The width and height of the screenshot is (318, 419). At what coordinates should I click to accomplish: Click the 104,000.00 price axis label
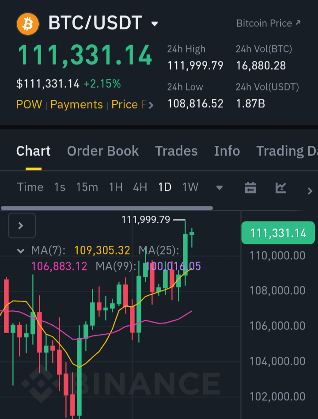point(277,361)
